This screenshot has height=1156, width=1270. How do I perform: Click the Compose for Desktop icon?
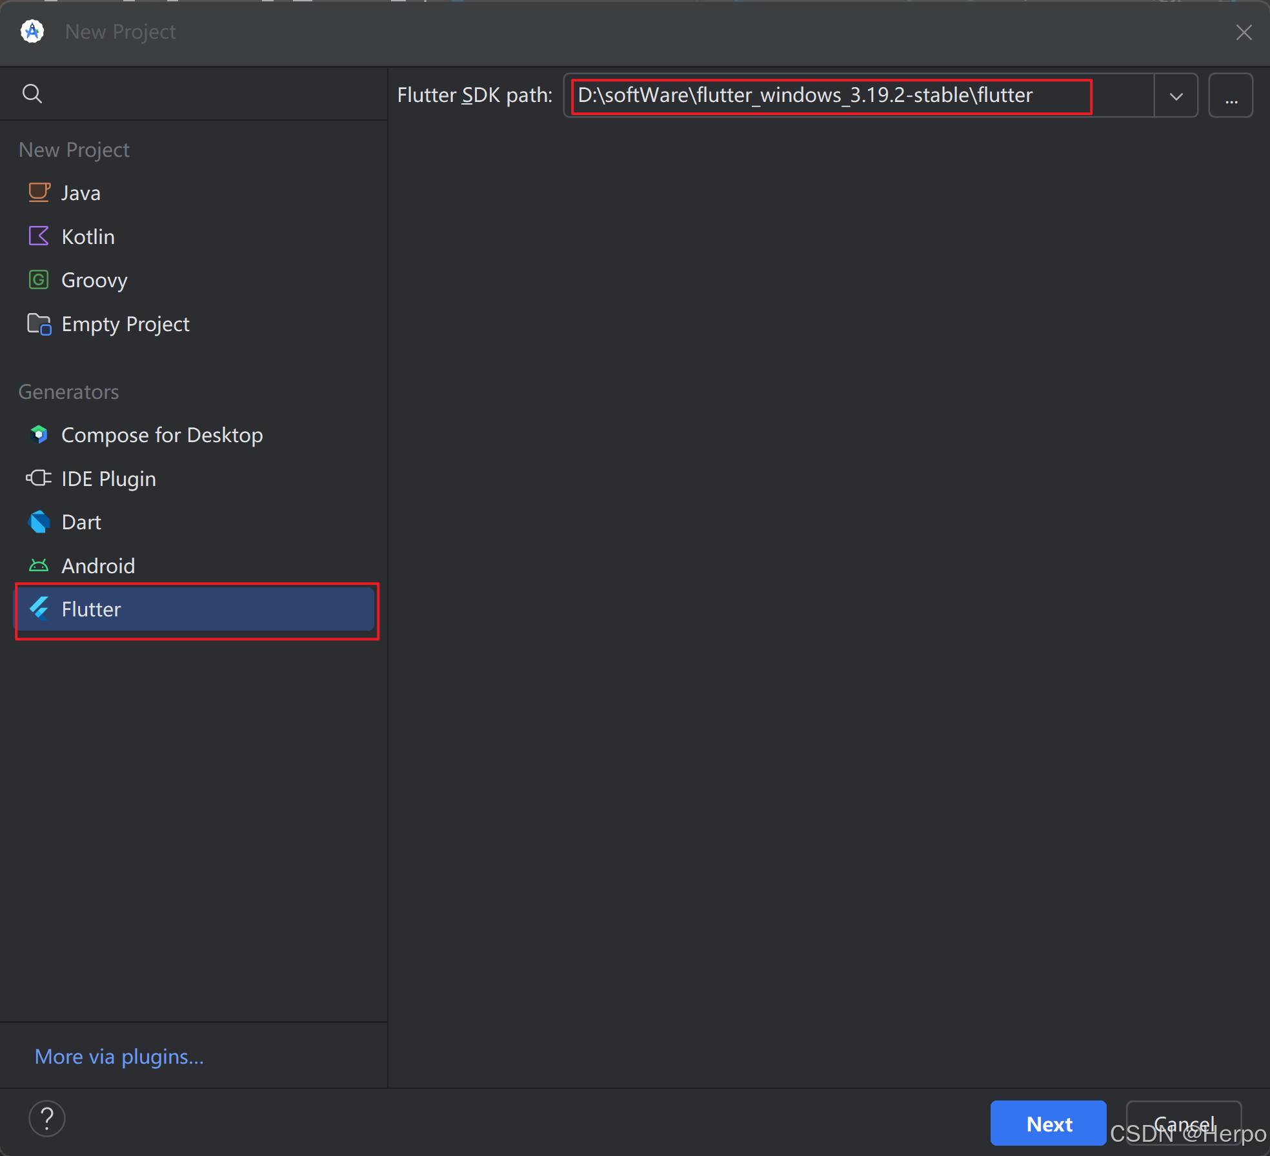click(x=39, y=434)
